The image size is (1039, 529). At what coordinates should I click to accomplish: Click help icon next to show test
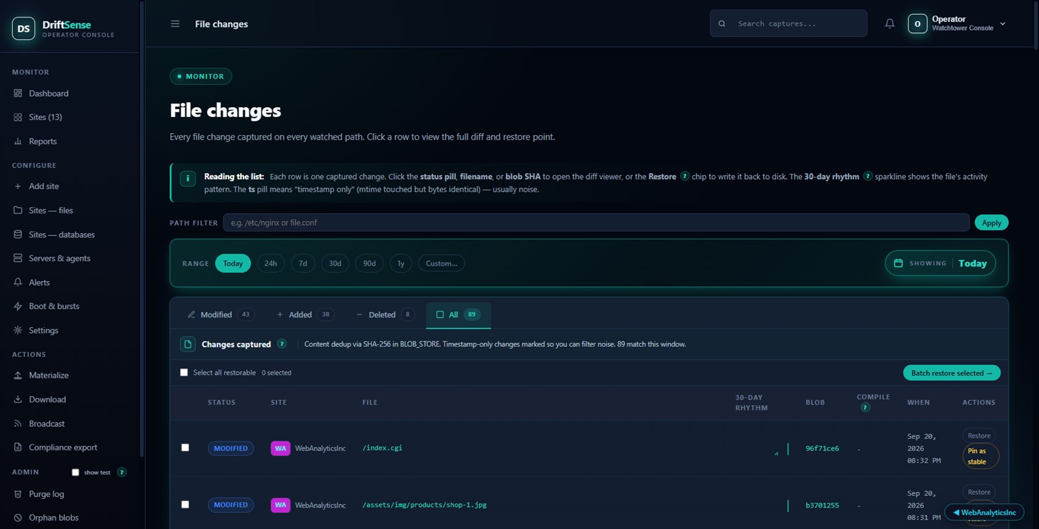pos(121,472)
